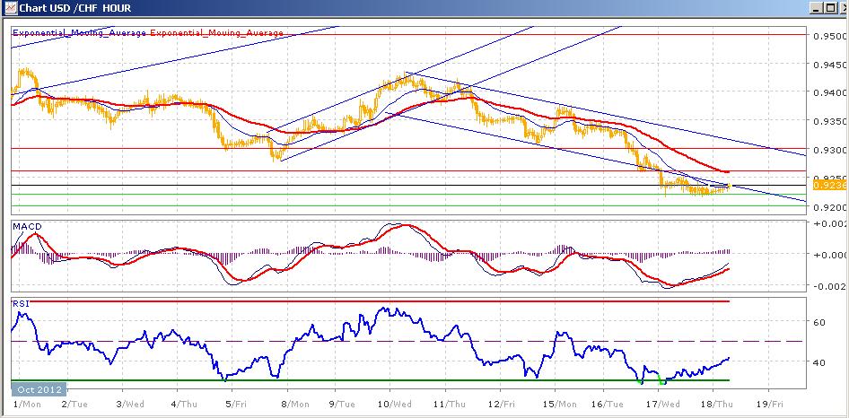Minimize the Chart USD/CHF window

pos(817,8)
